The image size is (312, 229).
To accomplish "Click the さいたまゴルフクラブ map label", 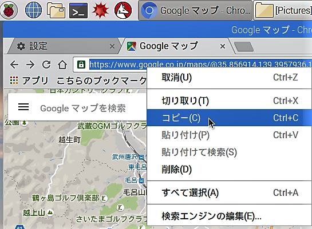I will pyautogui.click(x=112, y=219).
